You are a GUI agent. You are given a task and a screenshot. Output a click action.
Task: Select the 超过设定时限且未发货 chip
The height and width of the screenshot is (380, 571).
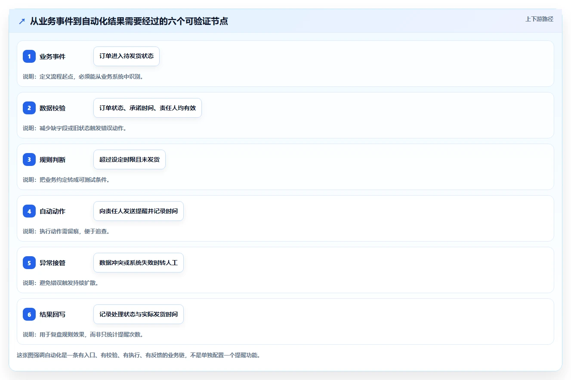click(x=130, y=159)
